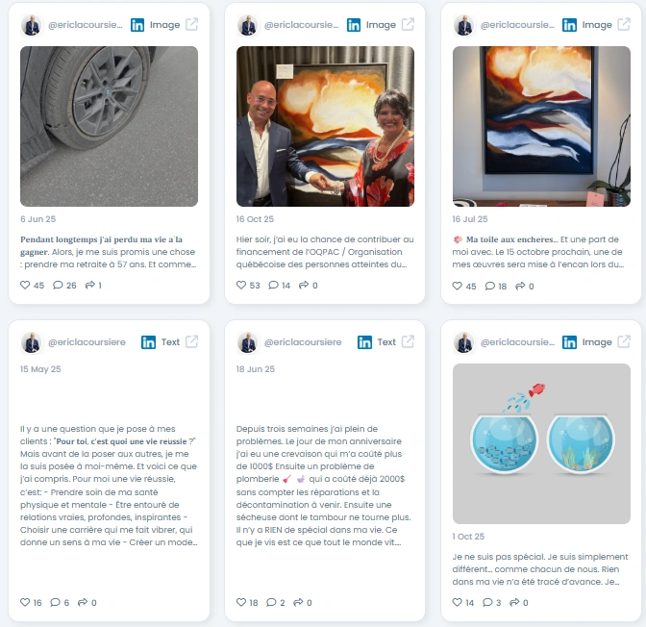646x627 pixels.
Task: Open external link on 18 Jun 25 post
Action: [x=408, y=341]
